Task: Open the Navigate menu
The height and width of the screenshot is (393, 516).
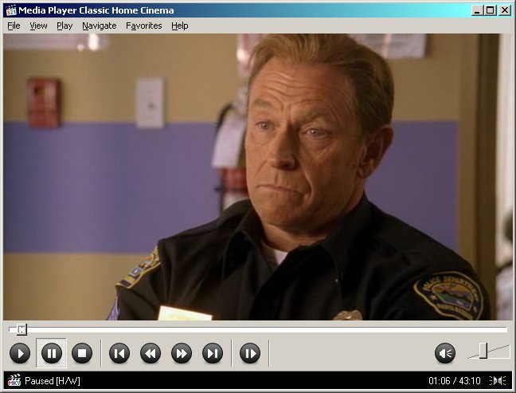Action: click(x=100, y=26)
